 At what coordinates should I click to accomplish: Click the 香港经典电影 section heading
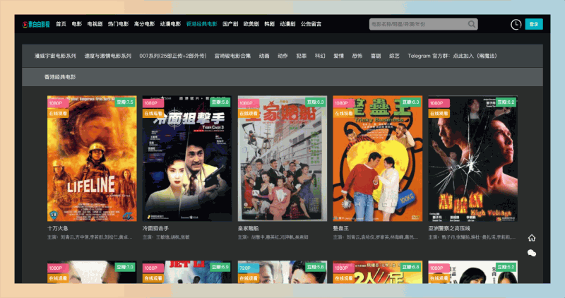[60, 77]
